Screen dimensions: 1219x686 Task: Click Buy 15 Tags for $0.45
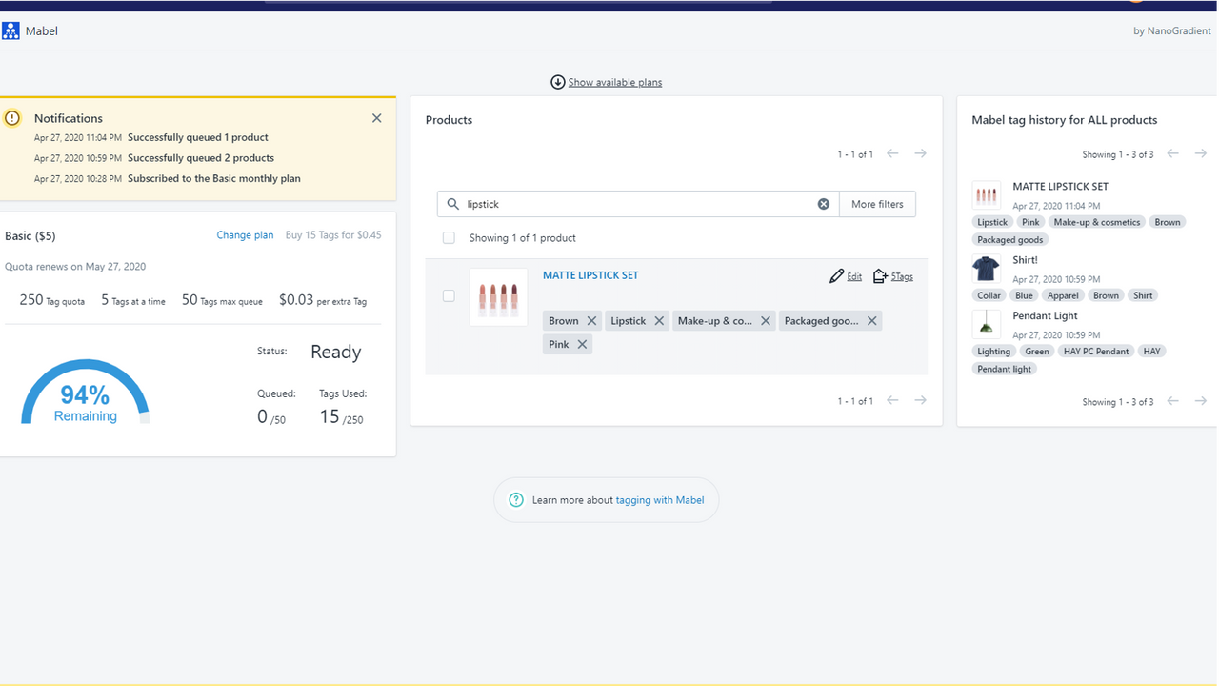(x=332, y=234)
